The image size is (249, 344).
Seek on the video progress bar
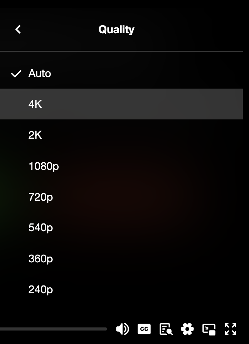[x=54, y=329]
